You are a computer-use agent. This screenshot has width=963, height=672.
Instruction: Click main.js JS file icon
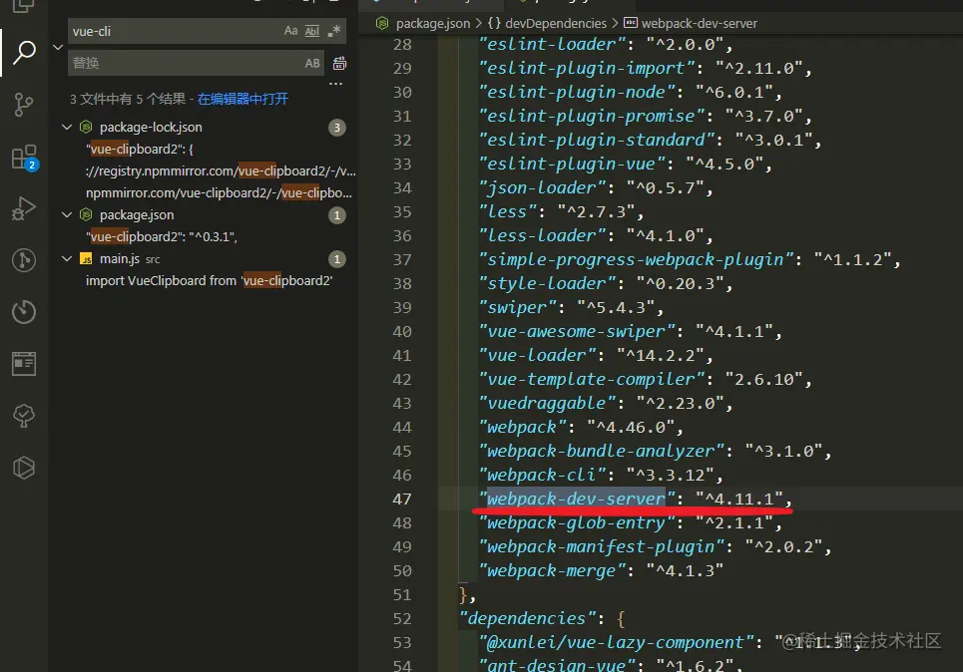point(86,259)
